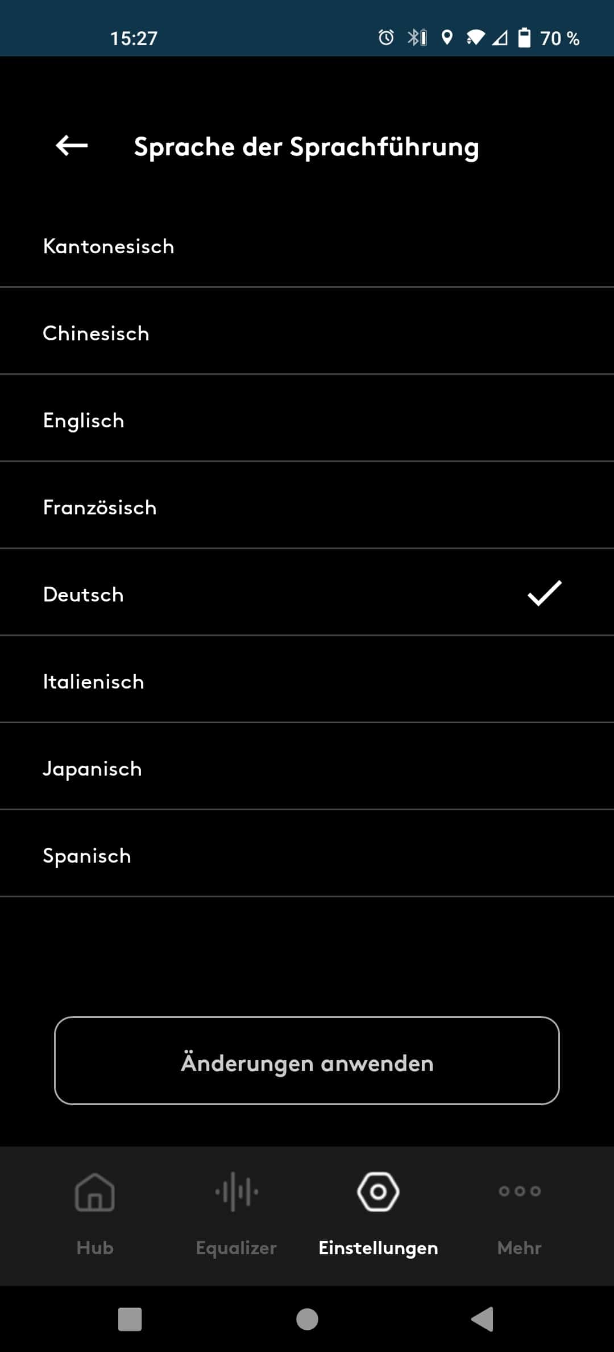Open the Hub home icon
Screen dimensions: 614x1352
[x=94, y=1192]
